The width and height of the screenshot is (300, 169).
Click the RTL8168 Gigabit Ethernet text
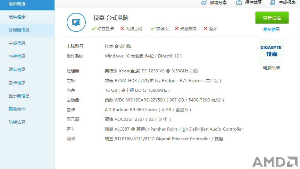164,139
